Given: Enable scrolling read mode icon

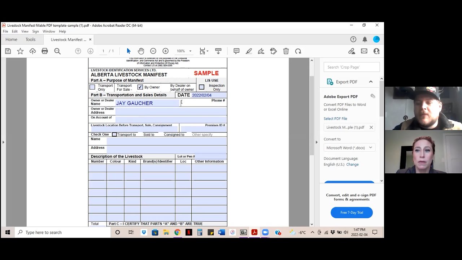Looking at the screenshot, I should click(218, 51).
